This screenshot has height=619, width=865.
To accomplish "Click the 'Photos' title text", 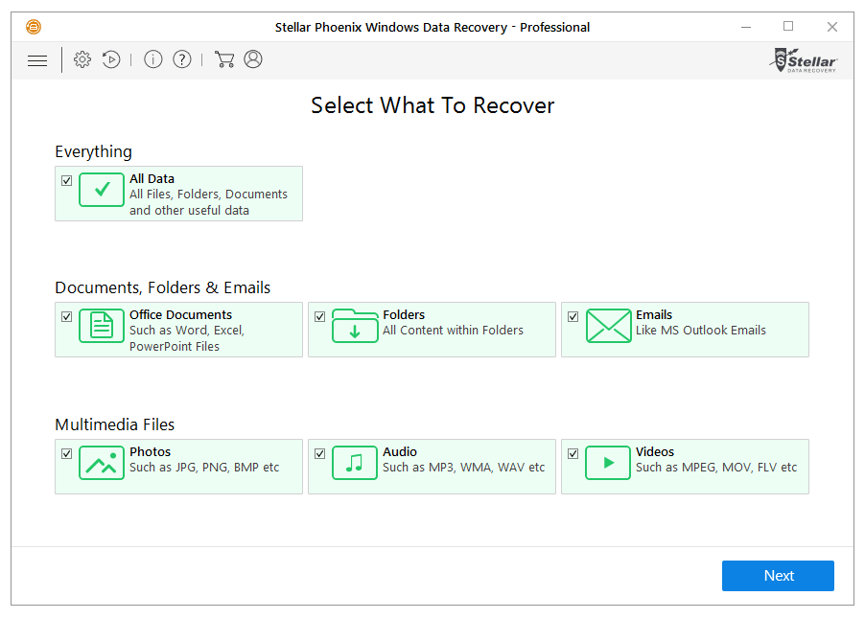I will click(150, 451).
